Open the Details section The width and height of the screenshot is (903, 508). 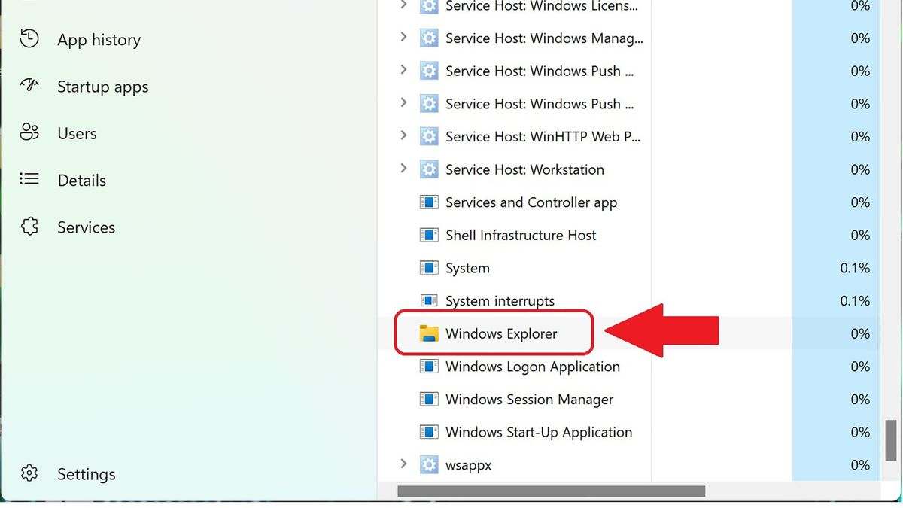tap(81, 179)
